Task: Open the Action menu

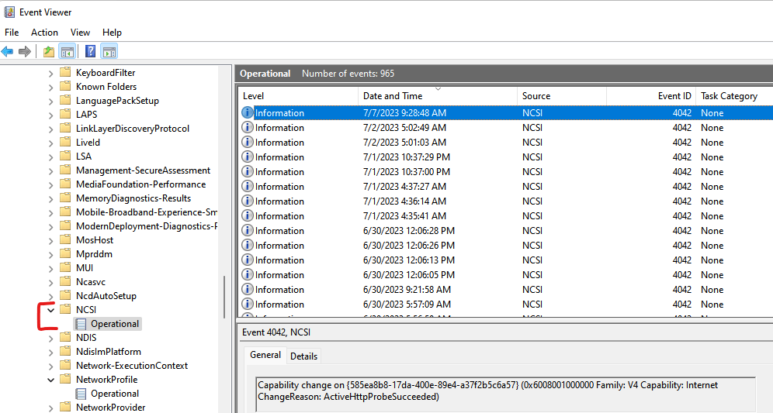Action: (44, 33)
